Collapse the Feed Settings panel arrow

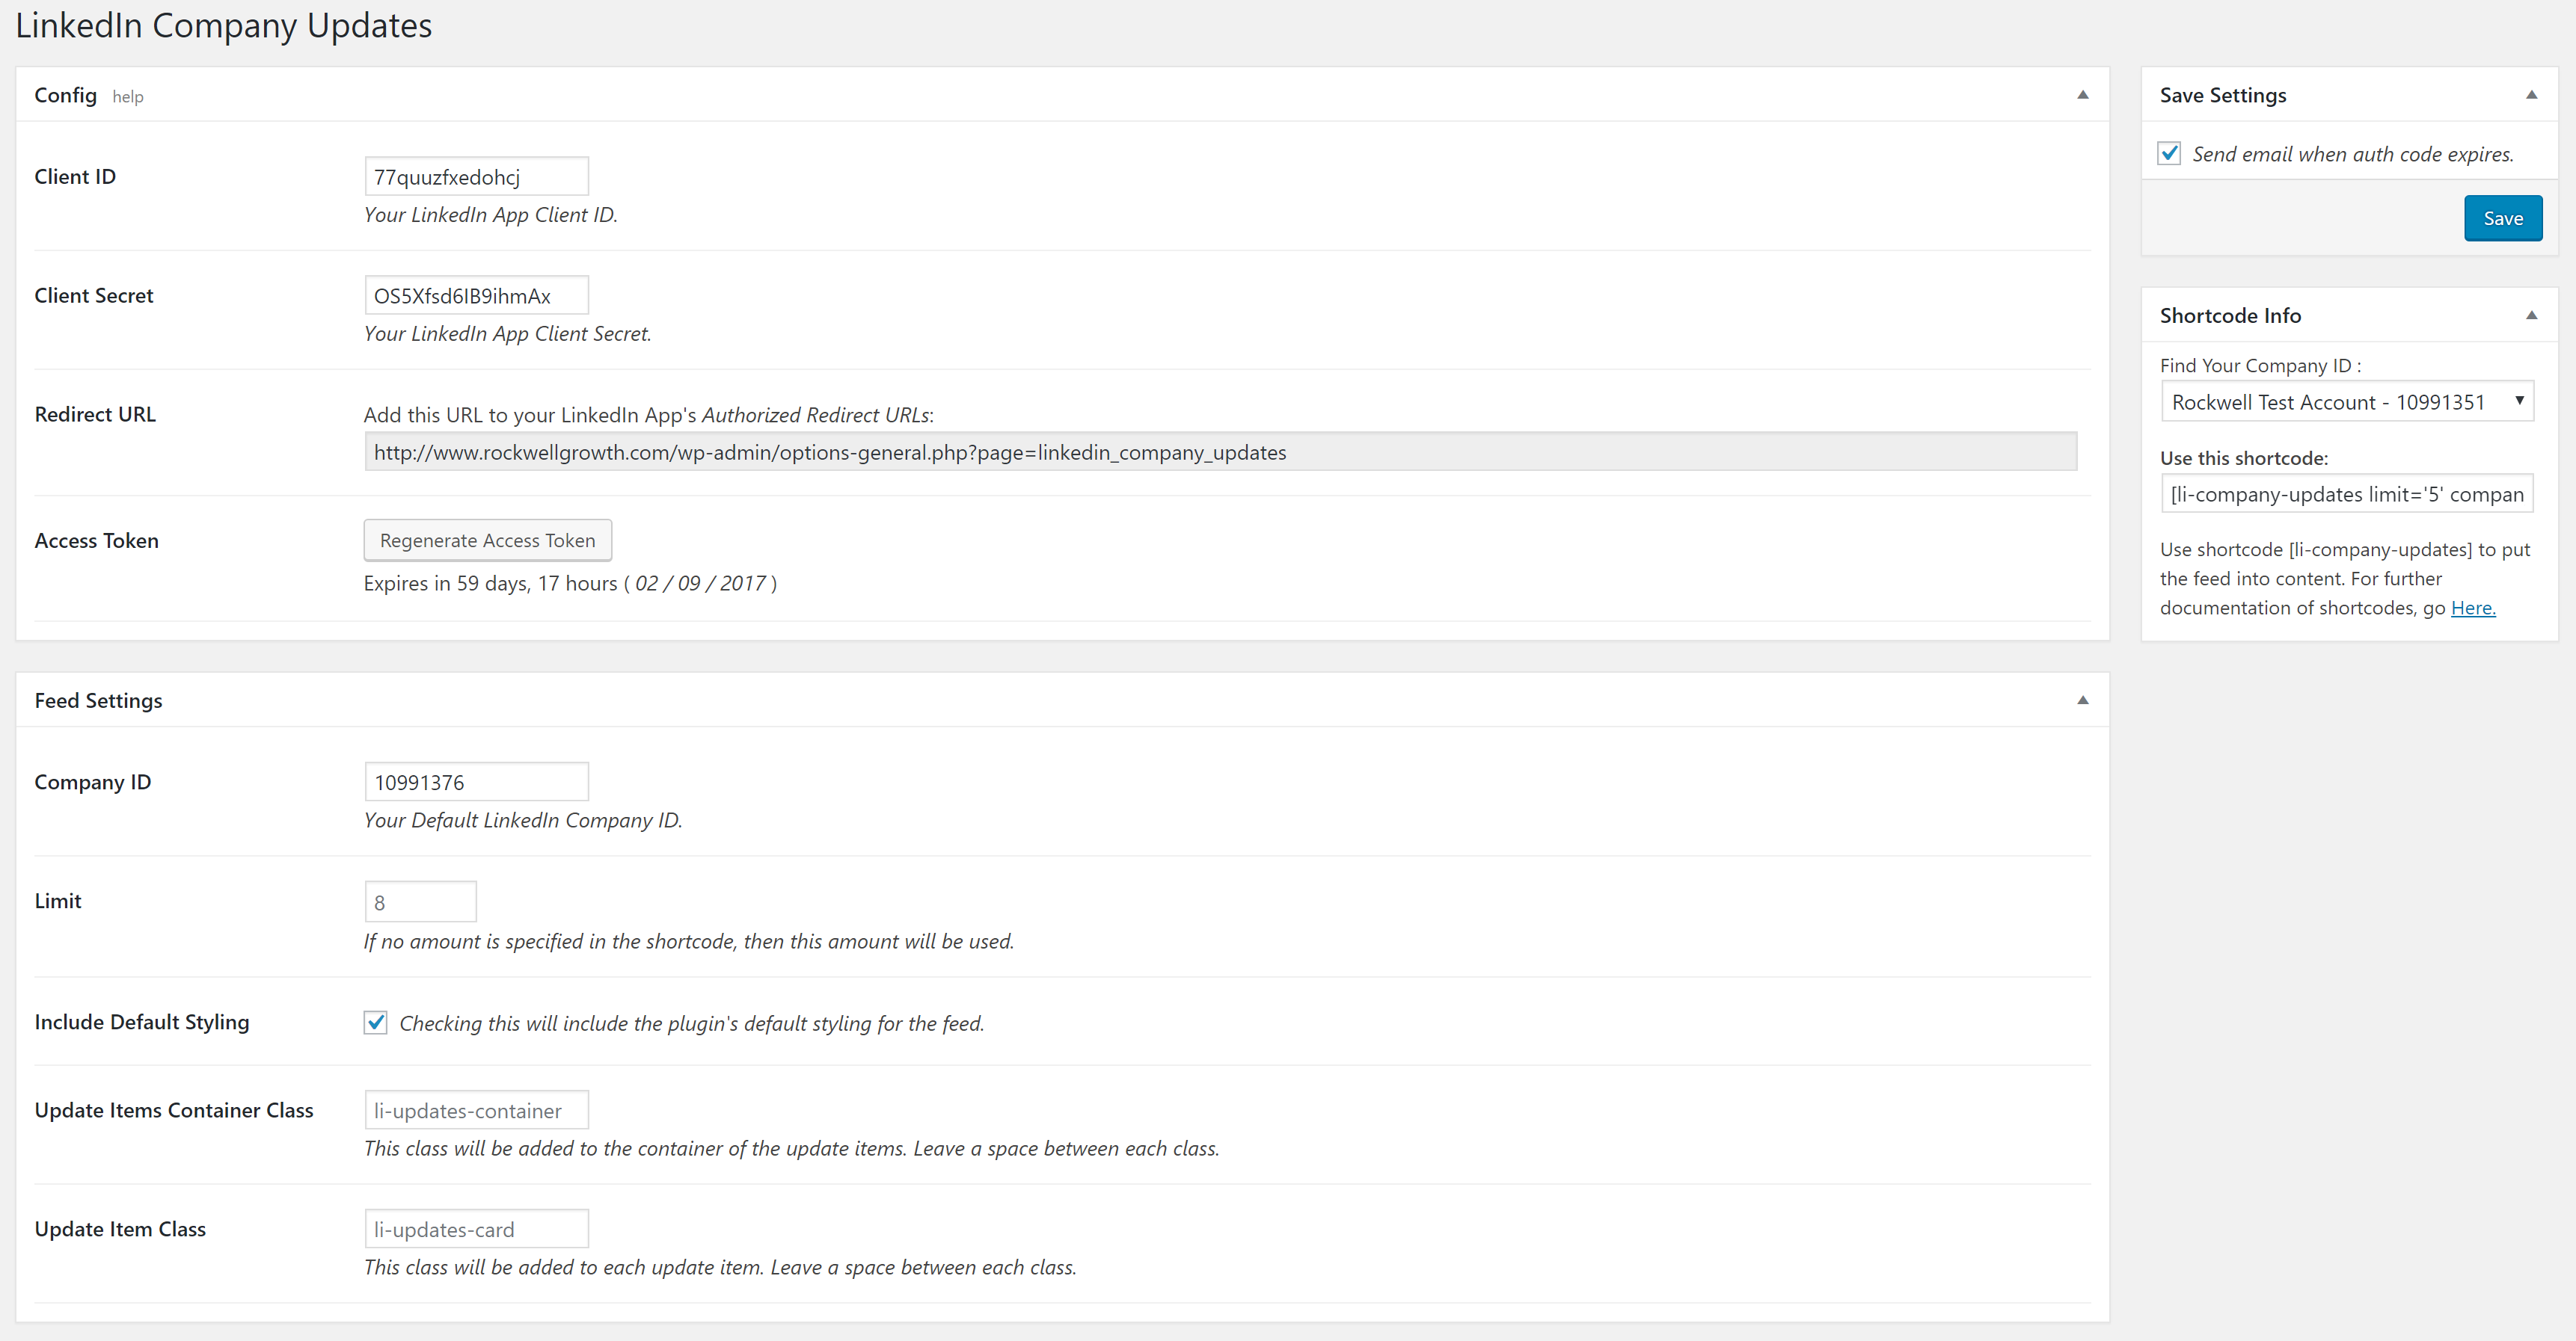pos(2082,700)
